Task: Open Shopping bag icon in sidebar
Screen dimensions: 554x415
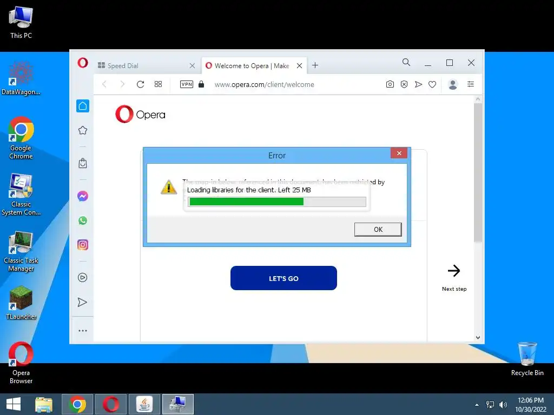Action: click(x=83, y=163)
